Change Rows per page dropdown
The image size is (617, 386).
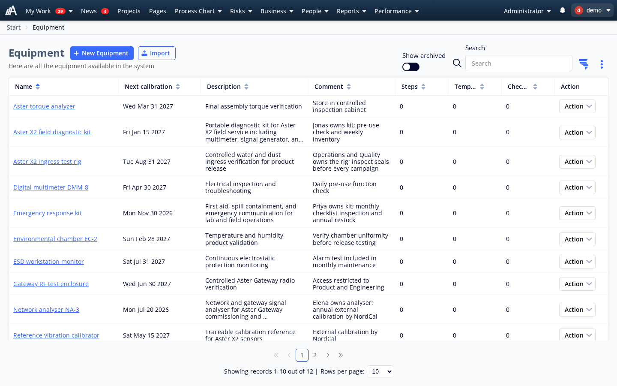pyautogui.click(x=380, y=371)
